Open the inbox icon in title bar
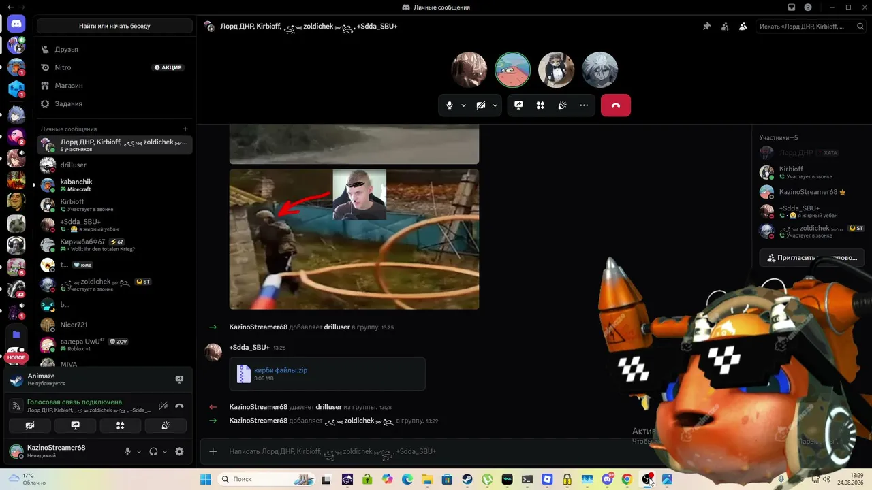Screen dimensions: 872x490 (x=791, y=7)
